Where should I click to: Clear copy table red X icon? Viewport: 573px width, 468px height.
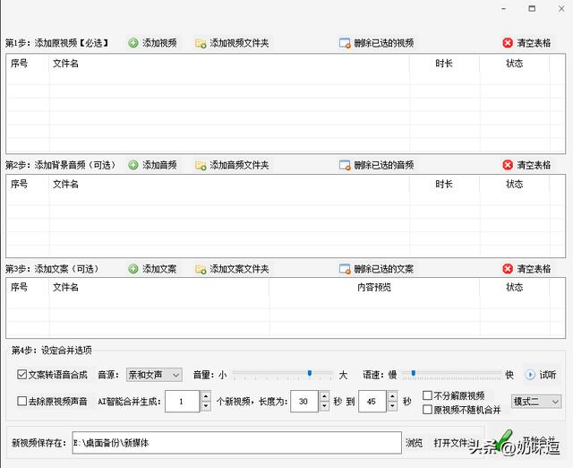tap(508, 269)
